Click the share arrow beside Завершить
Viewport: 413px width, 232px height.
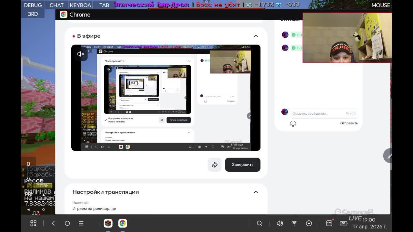(215, 165)
